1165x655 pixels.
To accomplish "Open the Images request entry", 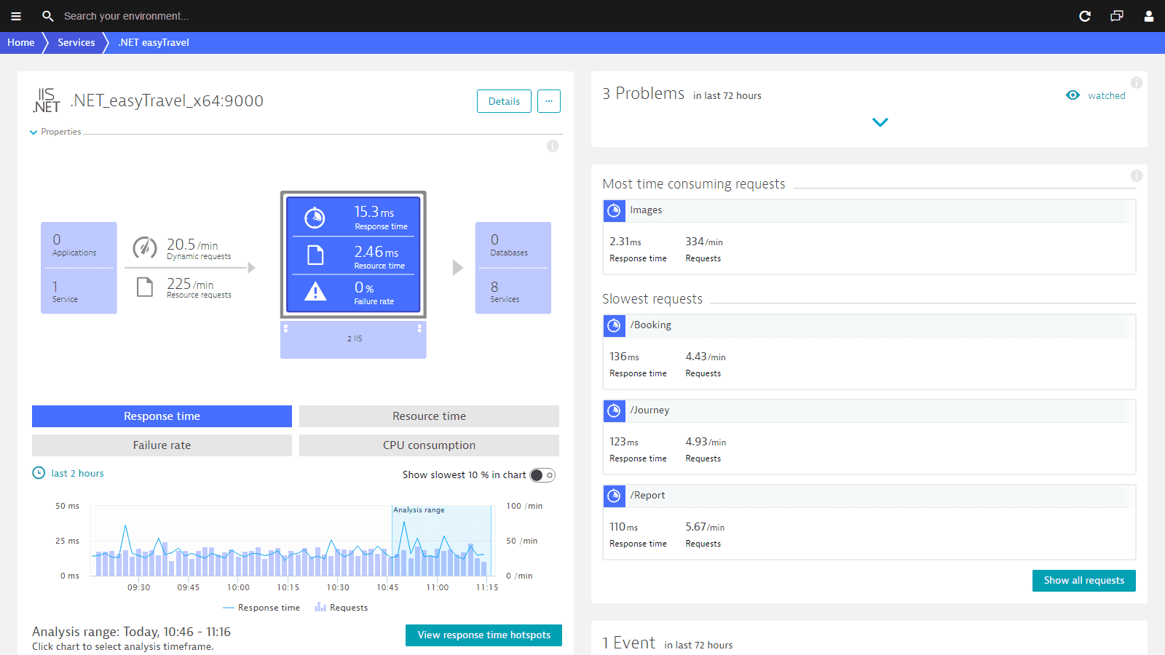I will coord(869,237).
